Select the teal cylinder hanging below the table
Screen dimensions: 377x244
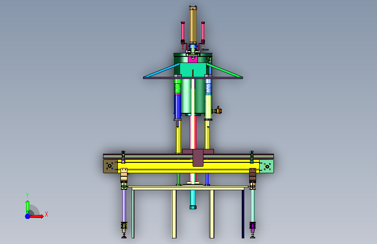(193, 199)
